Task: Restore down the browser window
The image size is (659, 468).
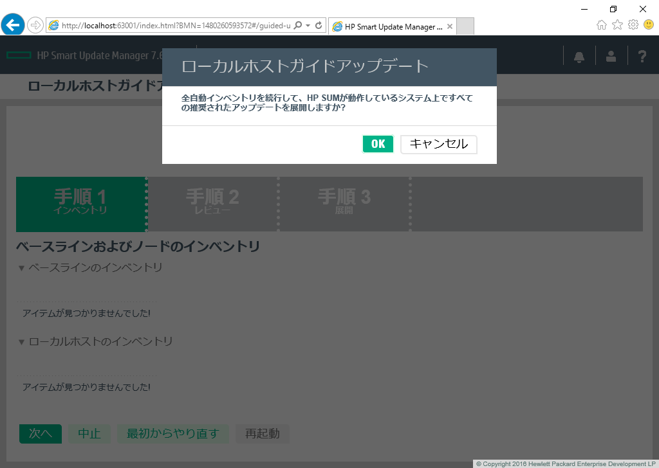Action: click(x=613, y=9)
